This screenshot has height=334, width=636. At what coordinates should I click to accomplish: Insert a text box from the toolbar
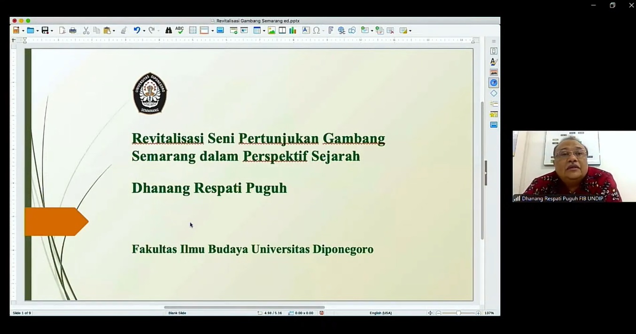point(306,31)
